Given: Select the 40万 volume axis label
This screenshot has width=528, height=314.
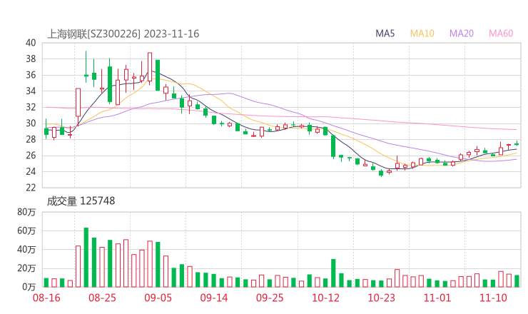Looking at the screenshot, I should [x=26, y=249].
